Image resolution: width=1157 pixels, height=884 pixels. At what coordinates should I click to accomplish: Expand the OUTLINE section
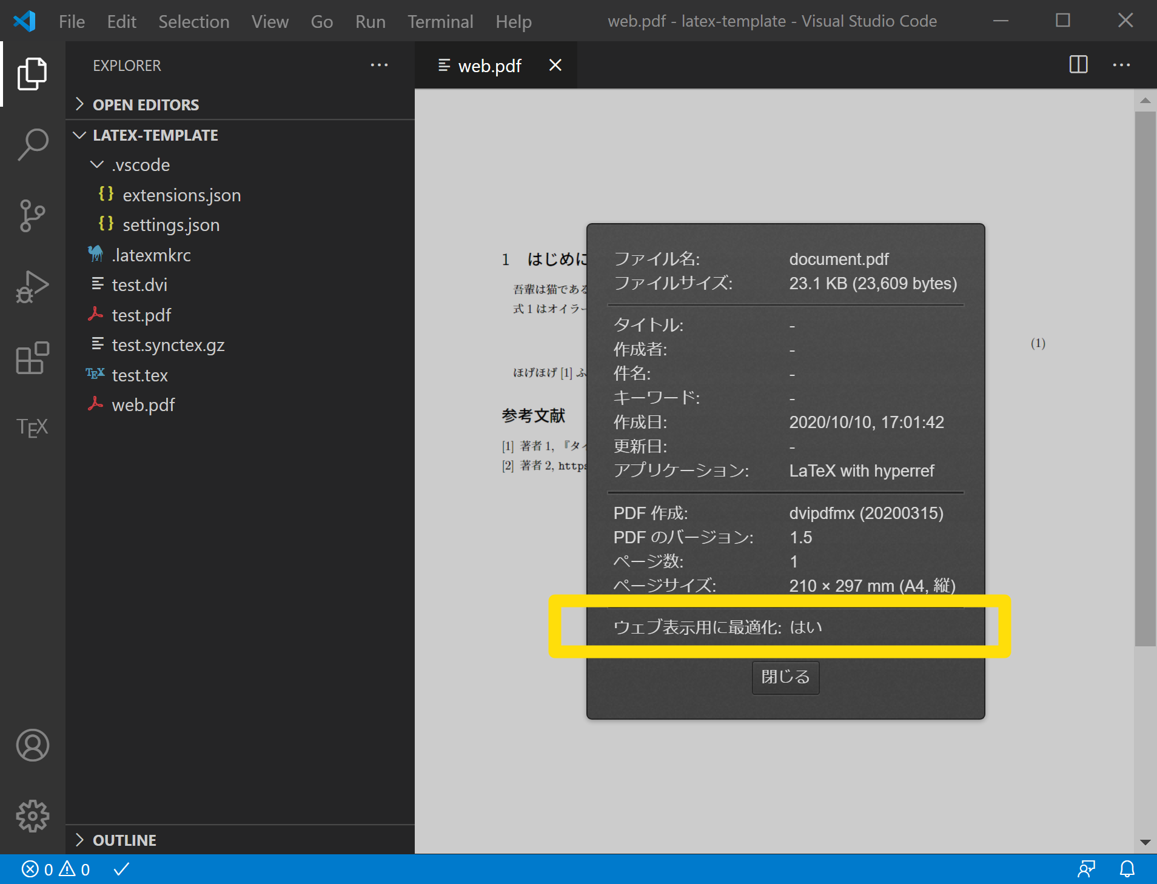[240, 840]
